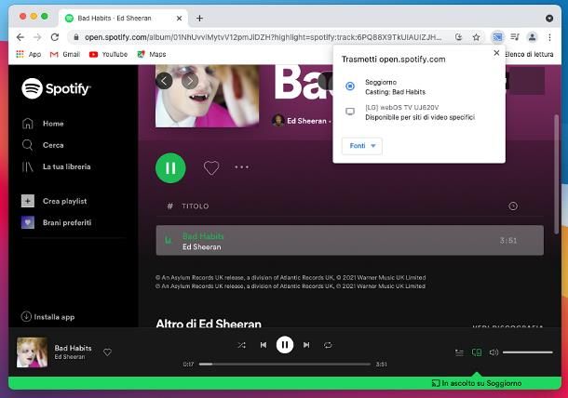Skip to next track
This screenshot has height=398, width=568.
[x=306, y=345]
